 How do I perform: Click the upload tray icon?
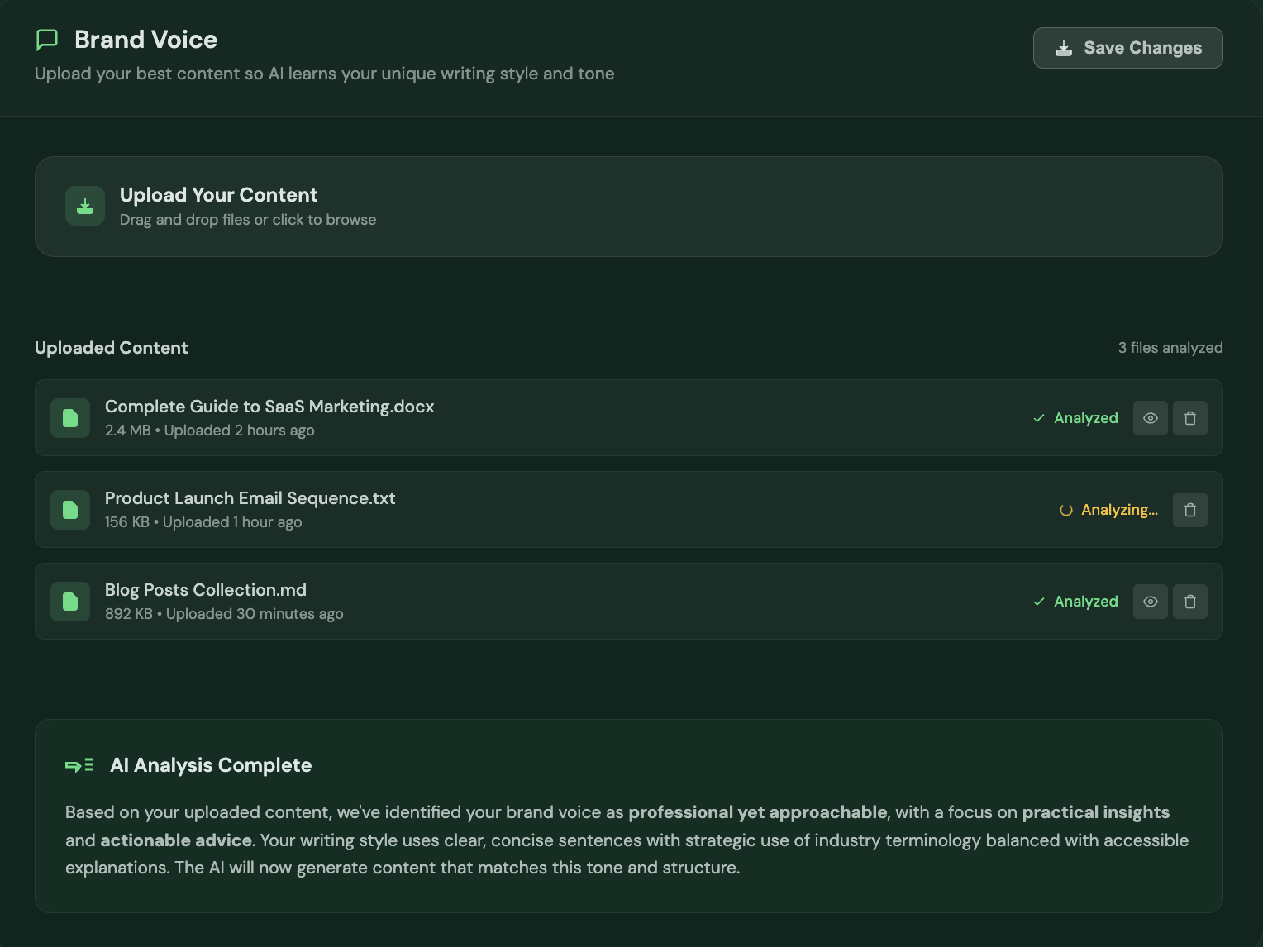[x=85, y=206]
